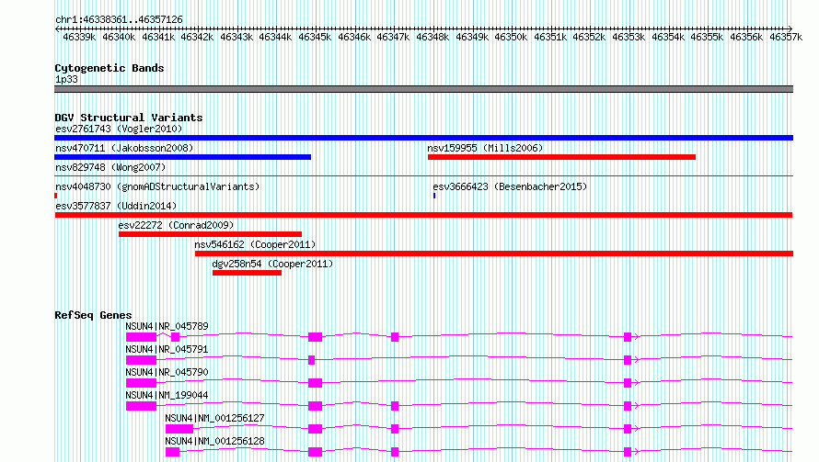Click the NSUN4|NR_045791 transcript label
This screenshot has height=462, width=819.
coord(167,349)
